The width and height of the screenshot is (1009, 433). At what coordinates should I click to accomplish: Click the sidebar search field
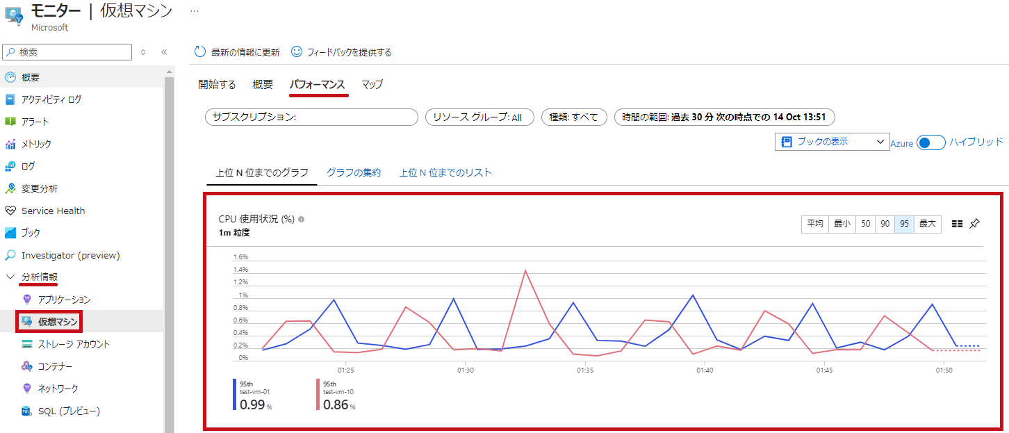tap(67, 52)
